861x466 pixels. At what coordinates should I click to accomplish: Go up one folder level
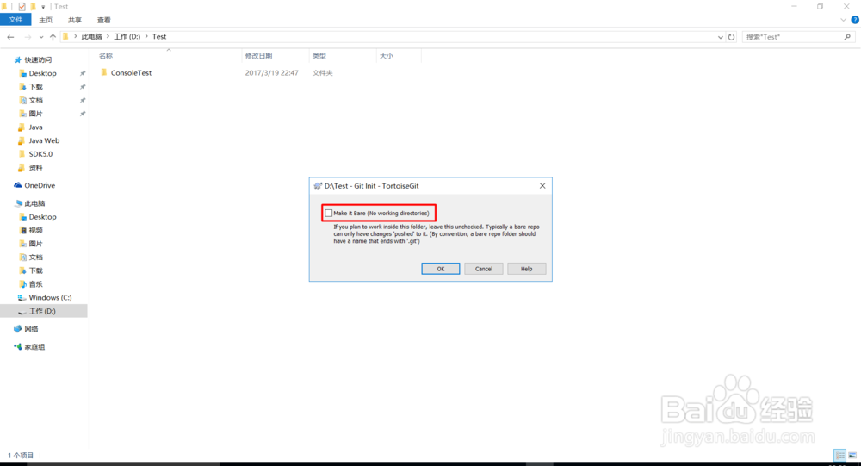pyautogui.click(x=53, y=37)
